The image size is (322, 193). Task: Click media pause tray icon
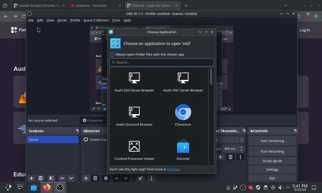click(x=273, y=187)
